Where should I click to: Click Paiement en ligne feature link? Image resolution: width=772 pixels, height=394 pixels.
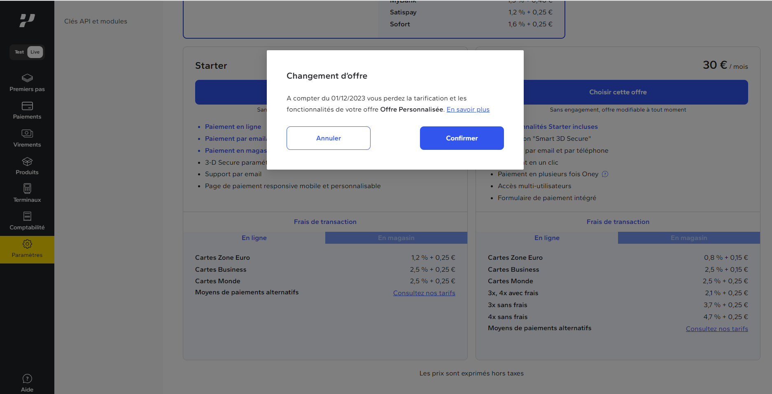[x=233, y=127]
